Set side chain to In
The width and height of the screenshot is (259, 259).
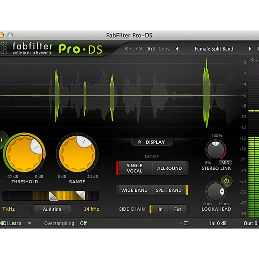(x=160, y=209)
